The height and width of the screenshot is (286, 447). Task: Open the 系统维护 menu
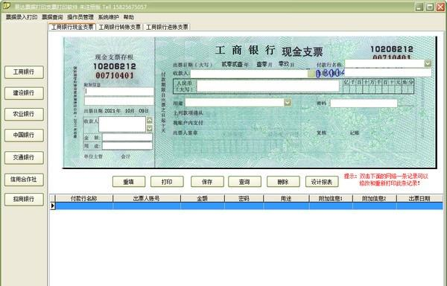[x=108, y=17]
